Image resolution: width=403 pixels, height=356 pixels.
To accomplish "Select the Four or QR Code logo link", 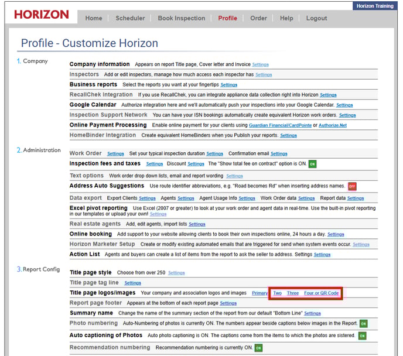I will coord(322,293).
